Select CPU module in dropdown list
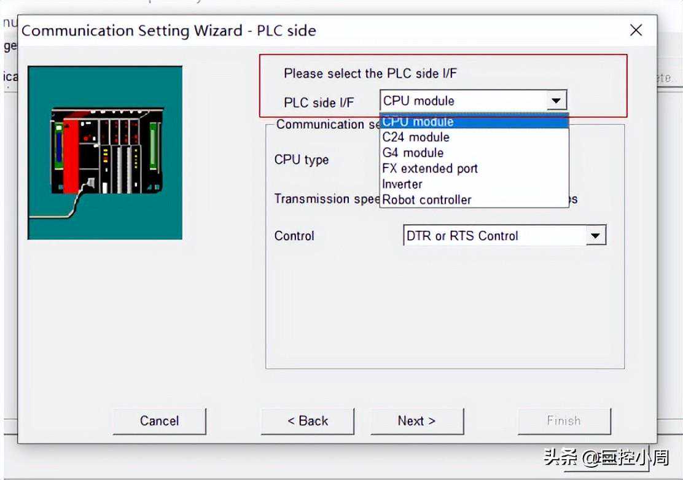The height and width of the screenshot is (480, 683). (x=474, y=122)
